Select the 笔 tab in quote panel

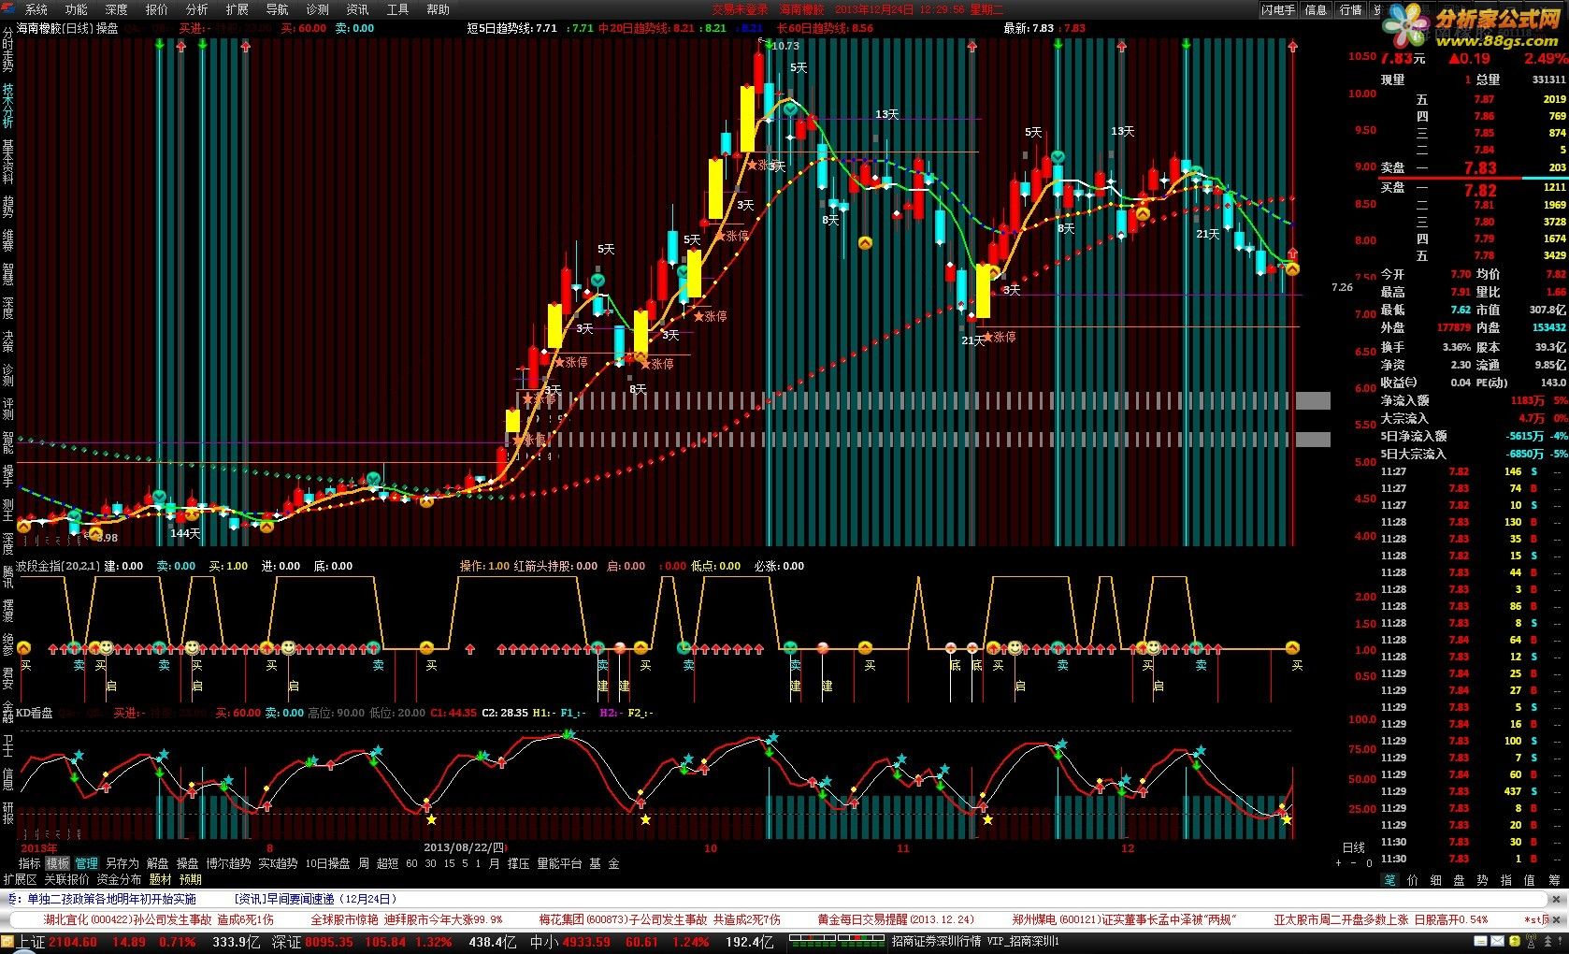tap(1389, 879)
